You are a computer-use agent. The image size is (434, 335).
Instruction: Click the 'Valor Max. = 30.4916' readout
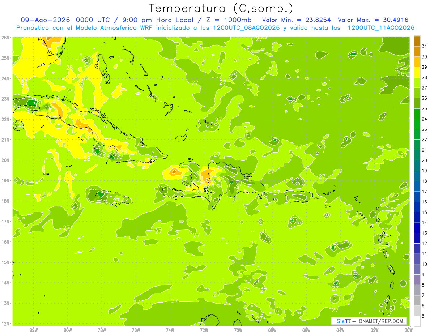(373, 20)
